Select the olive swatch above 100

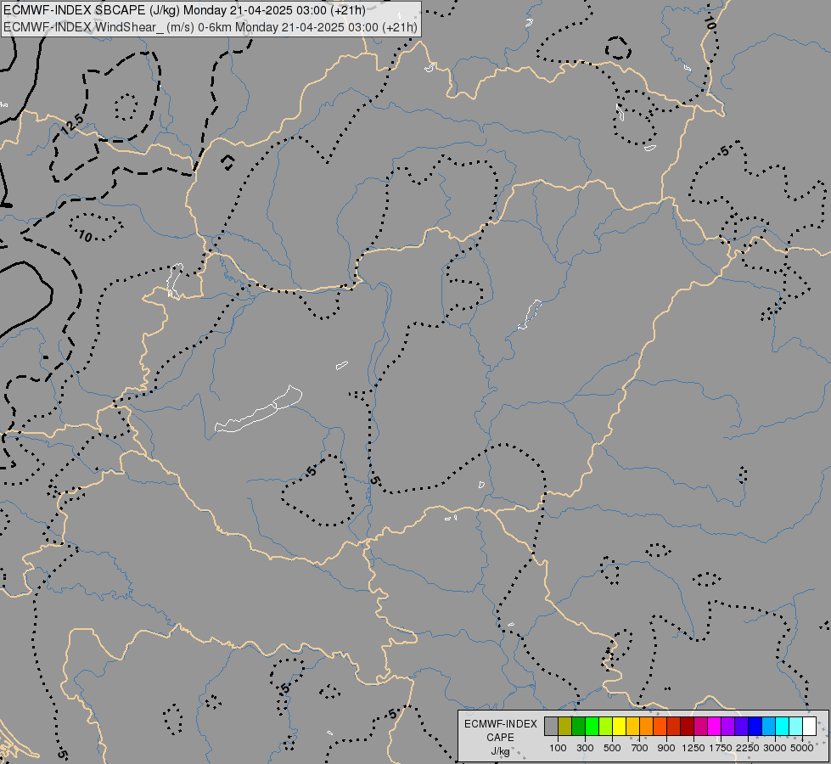565,727
